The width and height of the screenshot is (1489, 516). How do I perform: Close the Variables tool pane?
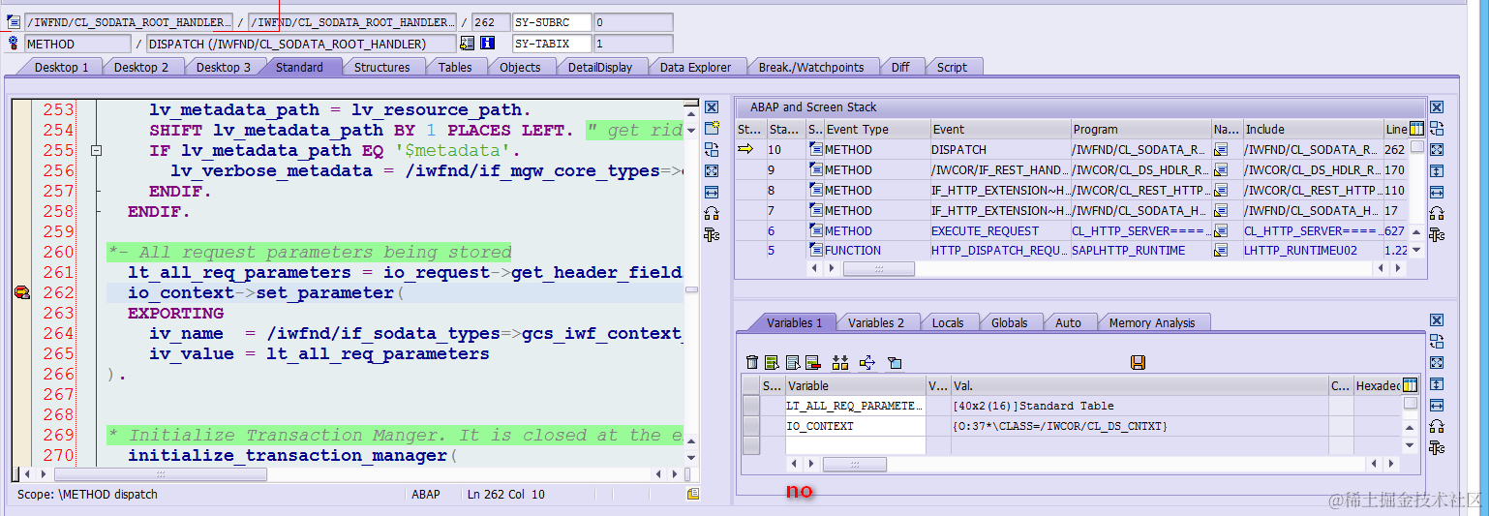pyautogui.click(x=1437, y=320)
